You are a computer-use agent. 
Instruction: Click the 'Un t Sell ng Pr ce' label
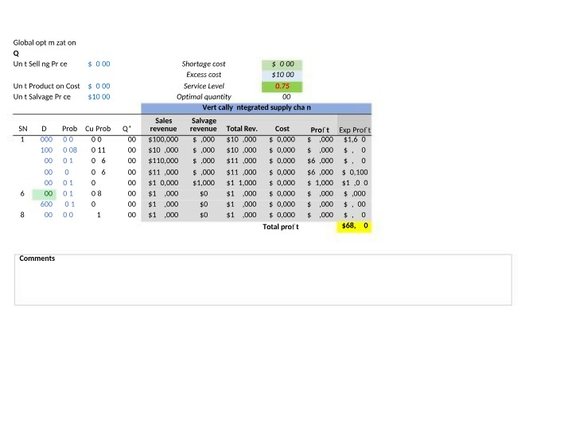pos(41,64)
